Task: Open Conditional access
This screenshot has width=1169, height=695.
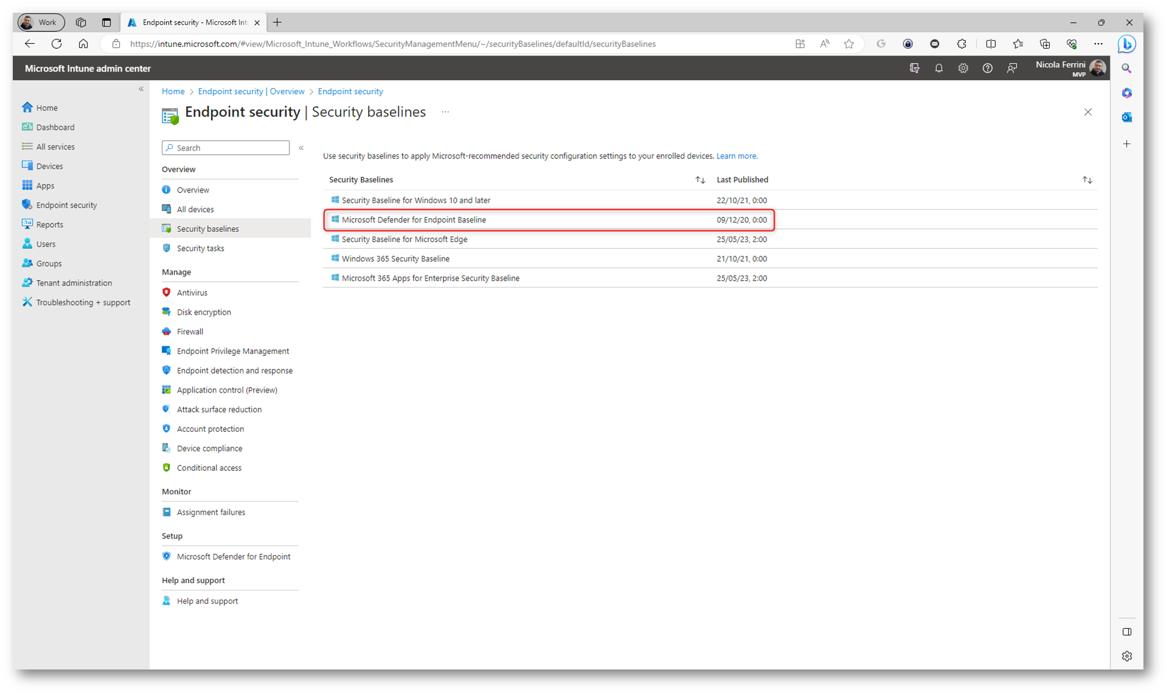Action: pyautogui.click(x=209, y=467)
